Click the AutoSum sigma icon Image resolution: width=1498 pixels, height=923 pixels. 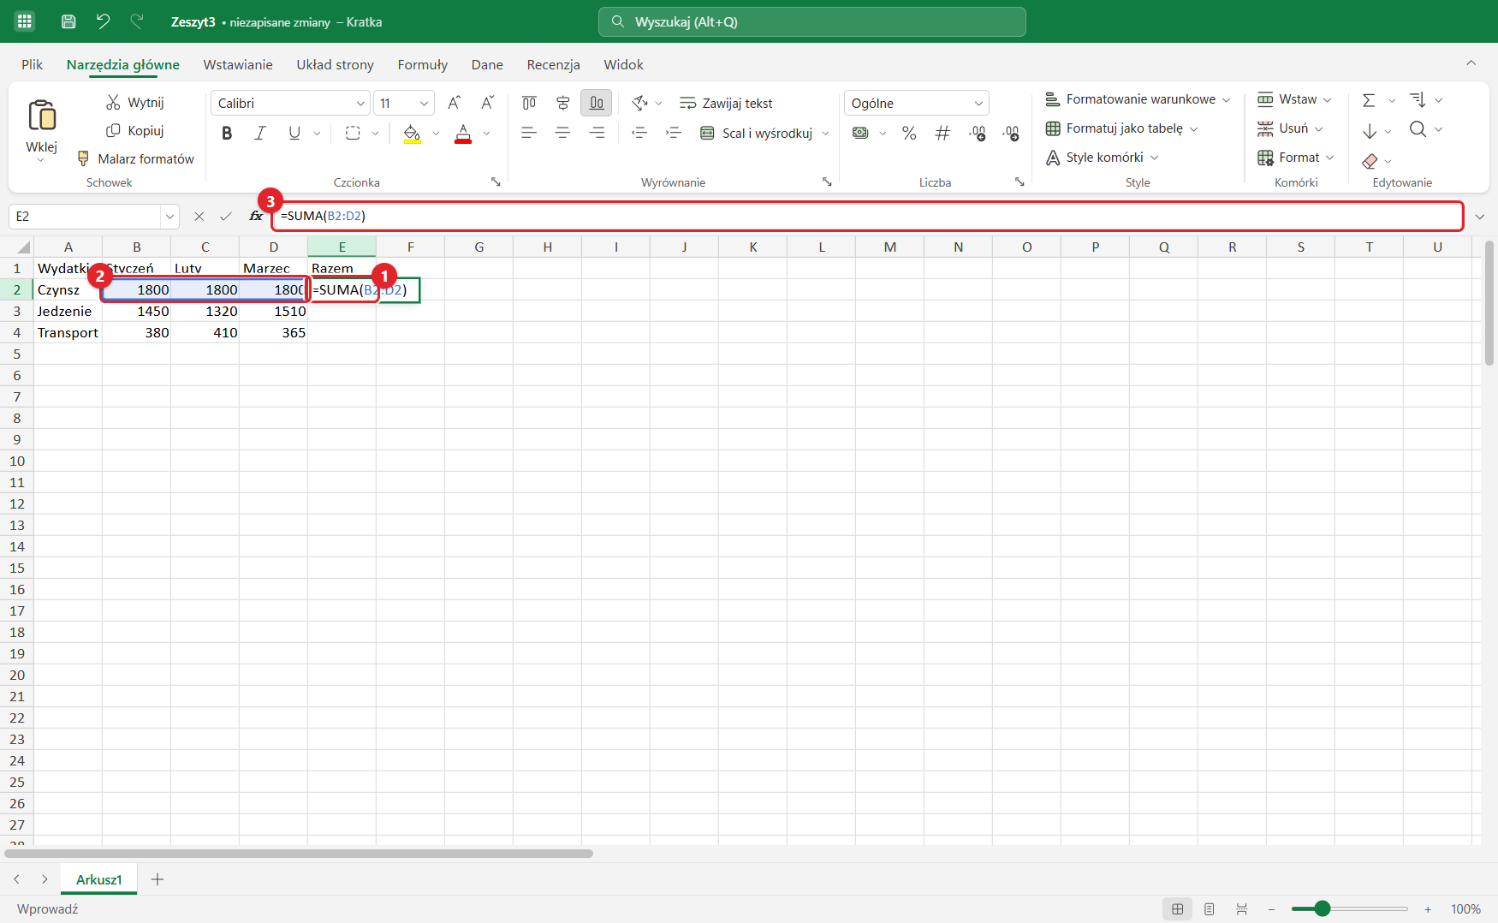pos(1369,100)
